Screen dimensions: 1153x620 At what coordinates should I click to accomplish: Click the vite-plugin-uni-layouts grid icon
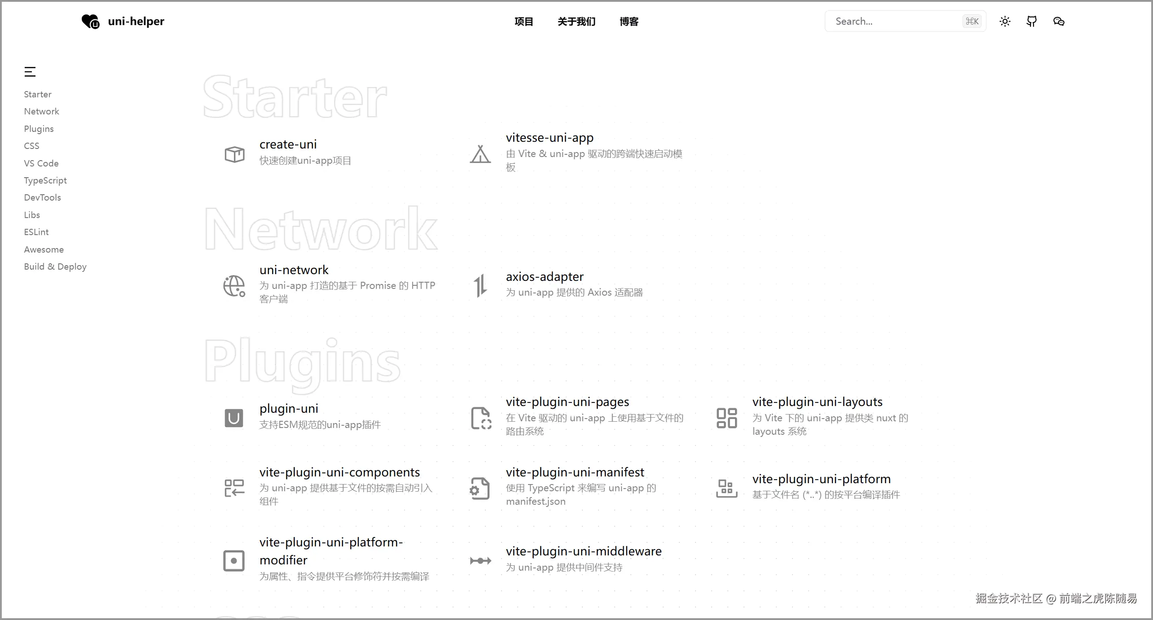point(726,418)
